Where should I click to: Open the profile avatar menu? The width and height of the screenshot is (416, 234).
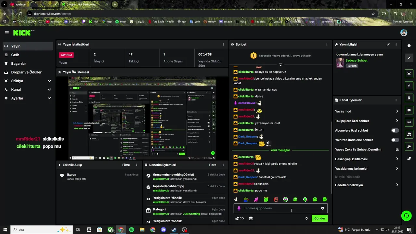coord(404,33)
